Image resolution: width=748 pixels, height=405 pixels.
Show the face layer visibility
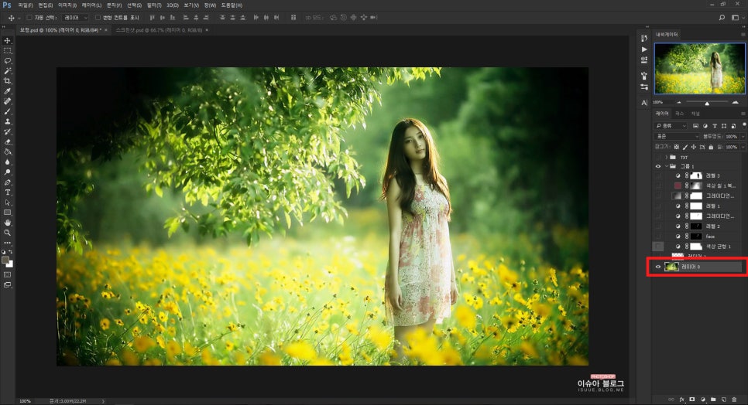click(658, 236)
